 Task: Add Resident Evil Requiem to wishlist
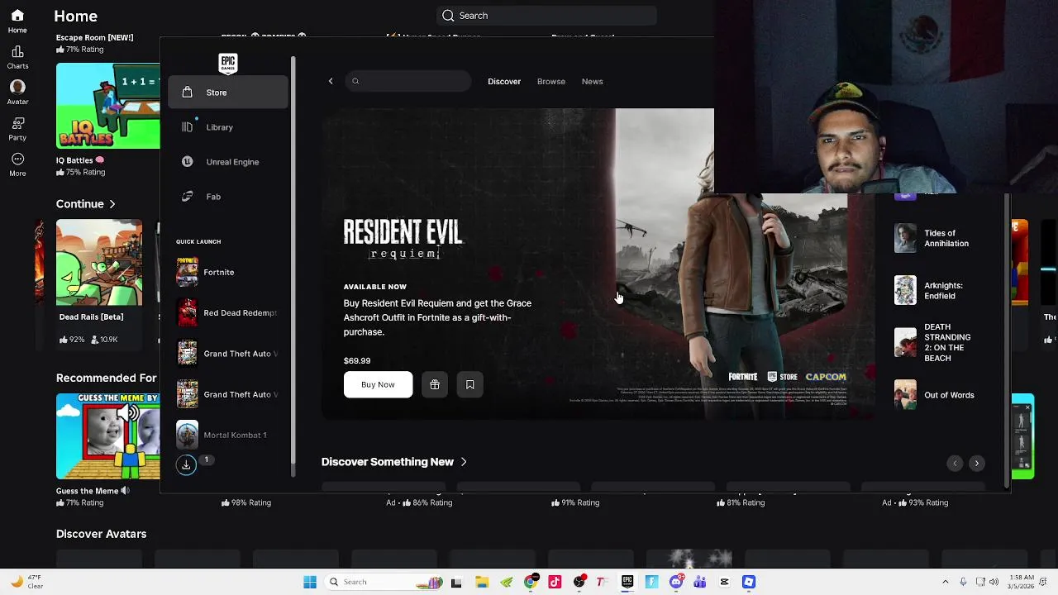point(470,384)
